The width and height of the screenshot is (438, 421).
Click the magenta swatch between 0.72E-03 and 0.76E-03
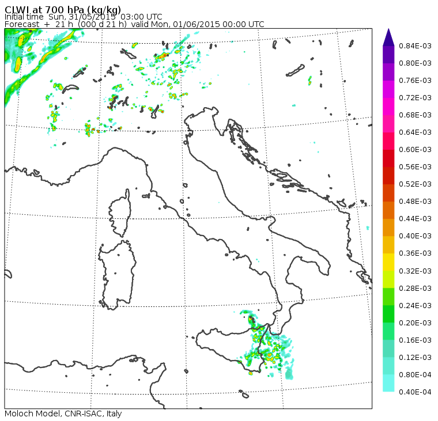pos(388,89)
